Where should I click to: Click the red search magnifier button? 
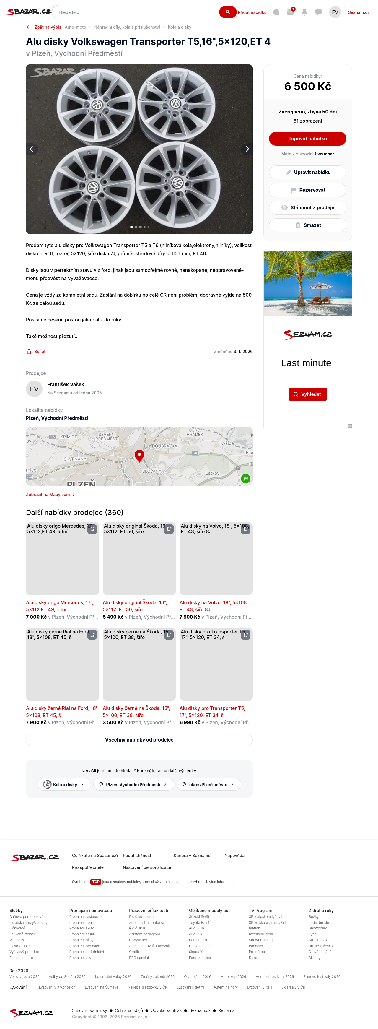point(227,12)
